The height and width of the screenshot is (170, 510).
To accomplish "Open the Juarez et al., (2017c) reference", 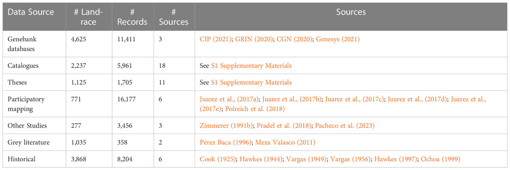I will [x=355, y=99].
